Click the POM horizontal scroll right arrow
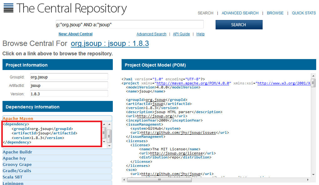 pos(309,180)
